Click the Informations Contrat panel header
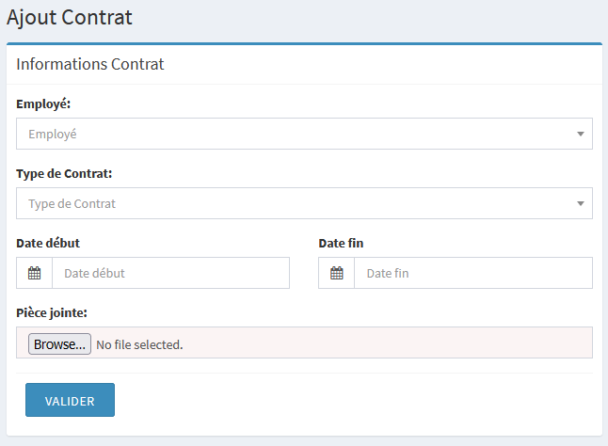 [90, 65]
